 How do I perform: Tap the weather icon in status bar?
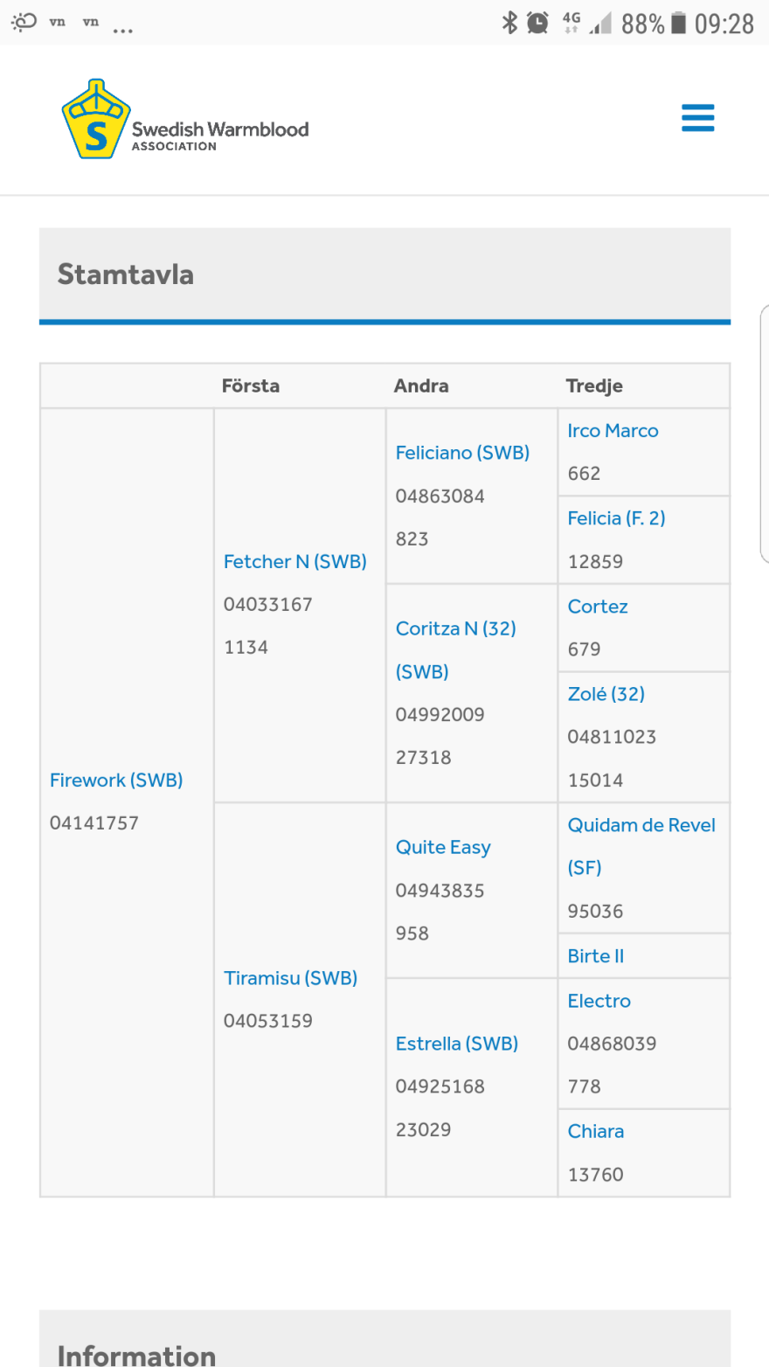click(24, 22)
